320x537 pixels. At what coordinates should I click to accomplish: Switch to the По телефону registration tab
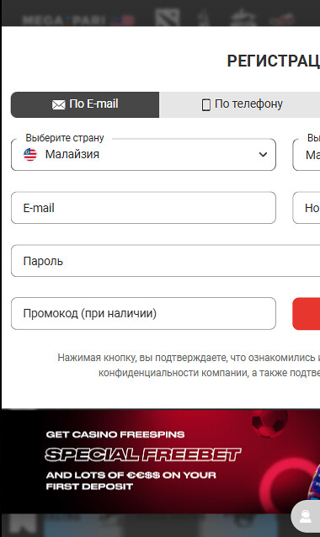(x=239, y=104)
